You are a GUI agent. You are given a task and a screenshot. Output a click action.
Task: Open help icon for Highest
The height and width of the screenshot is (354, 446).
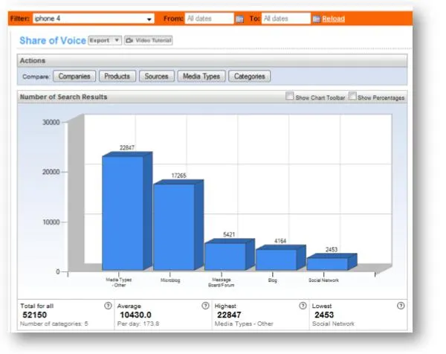pos(303,306)
